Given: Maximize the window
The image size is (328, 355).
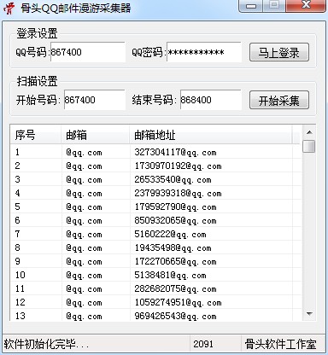Looking at the screenshot, I should pos(274,6).
